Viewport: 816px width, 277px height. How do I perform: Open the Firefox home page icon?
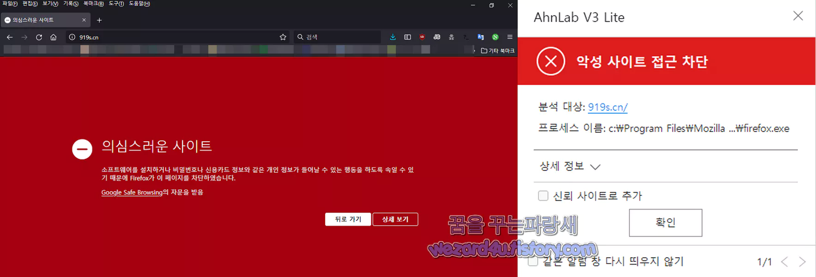pos(54,37)
